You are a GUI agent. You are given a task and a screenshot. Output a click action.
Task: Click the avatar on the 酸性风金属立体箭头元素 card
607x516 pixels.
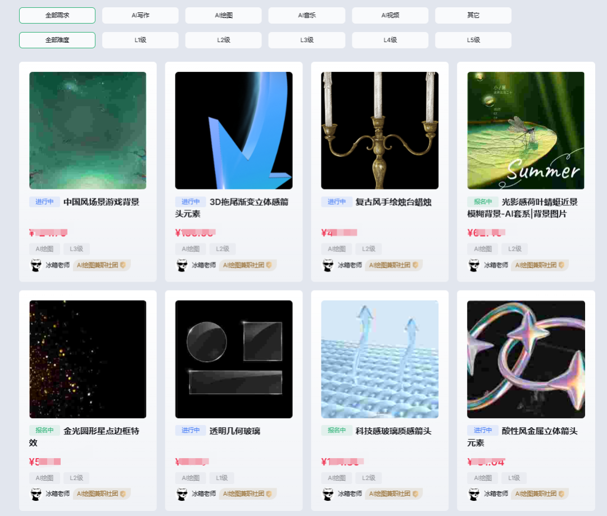pos(474,494)
